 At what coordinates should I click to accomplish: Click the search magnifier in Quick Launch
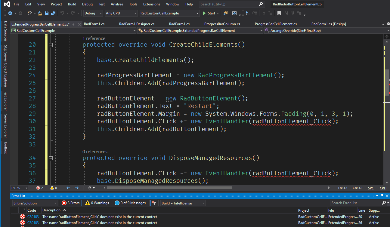[x=261, y=4]
